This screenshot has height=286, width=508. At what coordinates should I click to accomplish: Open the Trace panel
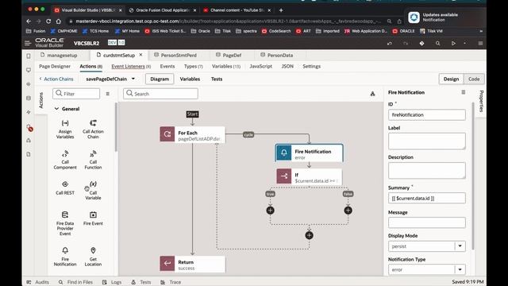click(171, 282)
